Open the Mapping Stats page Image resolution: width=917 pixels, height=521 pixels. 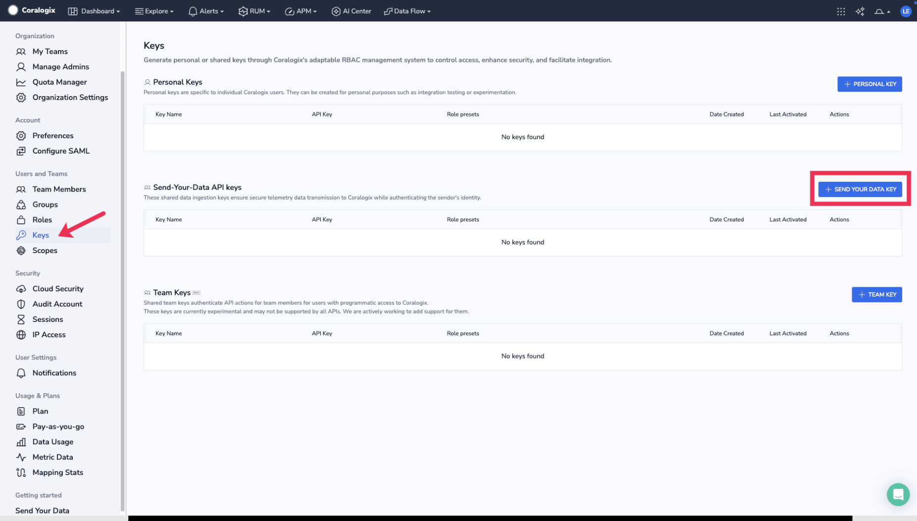tap(58, 472)
